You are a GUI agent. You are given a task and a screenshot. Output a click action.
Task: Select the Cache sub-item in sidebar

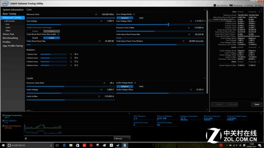(8, 28)
